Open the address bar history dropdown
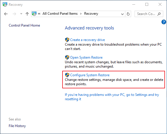The width and height of the screenshot is (167, 134). pyautogui.click(x=122, y=14)
